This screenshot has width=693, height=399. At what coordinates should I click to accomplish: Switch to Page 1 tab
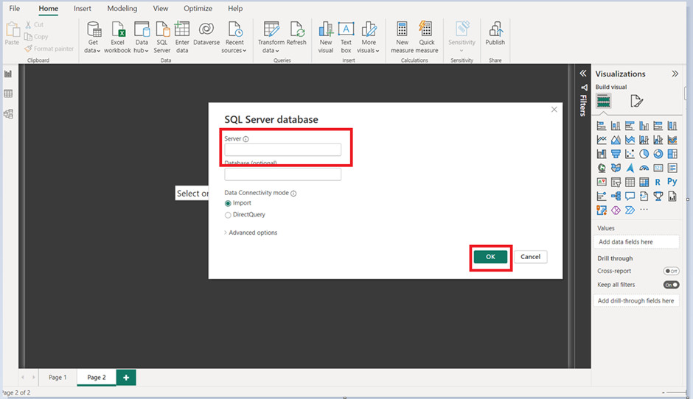click(58, 378)
